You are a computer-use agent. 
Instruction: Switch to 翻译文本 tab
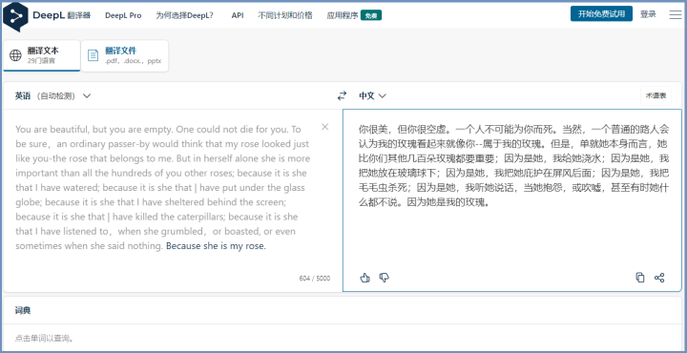point(42,55)
